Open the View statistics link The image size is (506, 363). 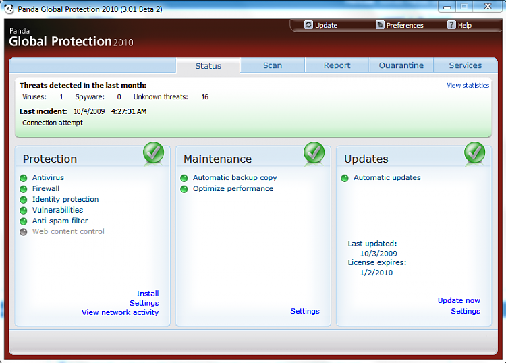click(468, 86)
